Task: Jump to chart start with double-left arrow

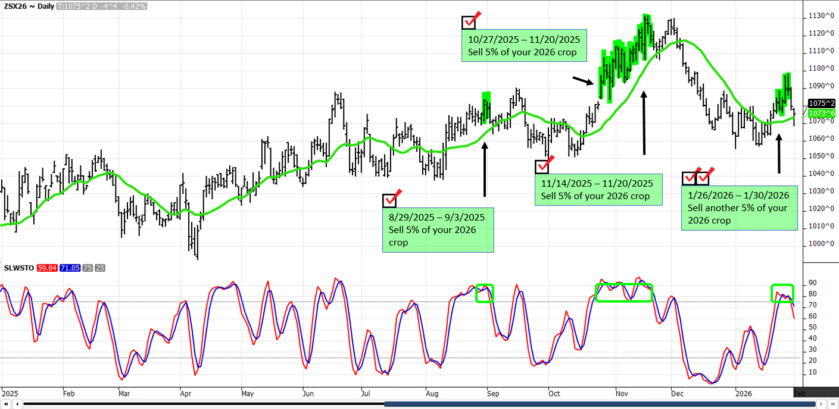Action: pos(5,404)
